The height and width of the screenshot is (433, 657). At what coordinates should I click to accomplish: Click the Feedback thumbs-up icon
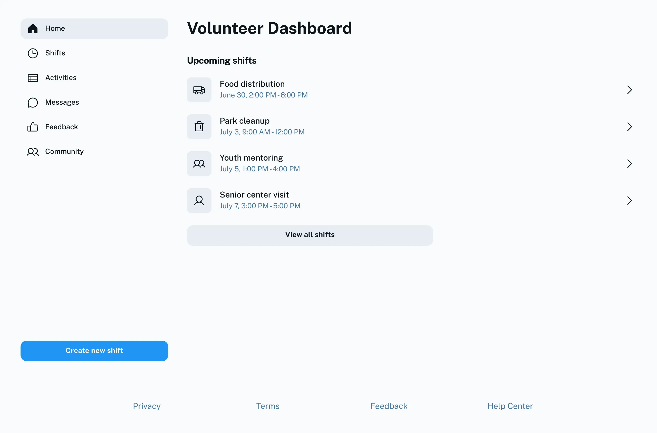[x=33, y=127]
